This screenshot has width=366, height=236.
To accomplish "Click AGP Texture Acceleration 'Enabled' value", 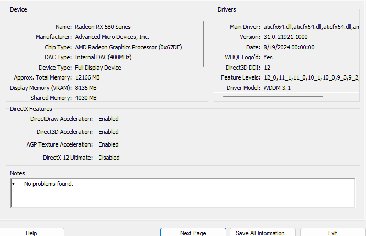I will coord(108,144).
